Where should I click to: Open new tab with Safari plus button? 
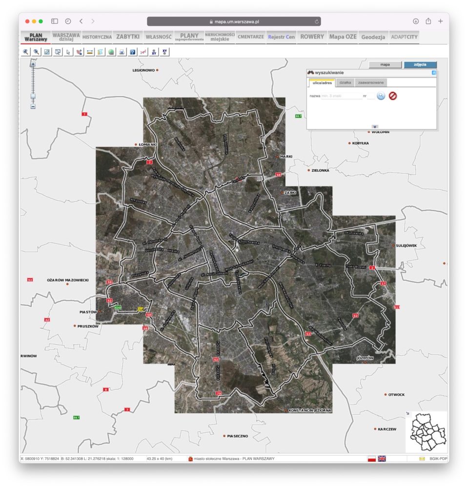click(x=441, y=21)
